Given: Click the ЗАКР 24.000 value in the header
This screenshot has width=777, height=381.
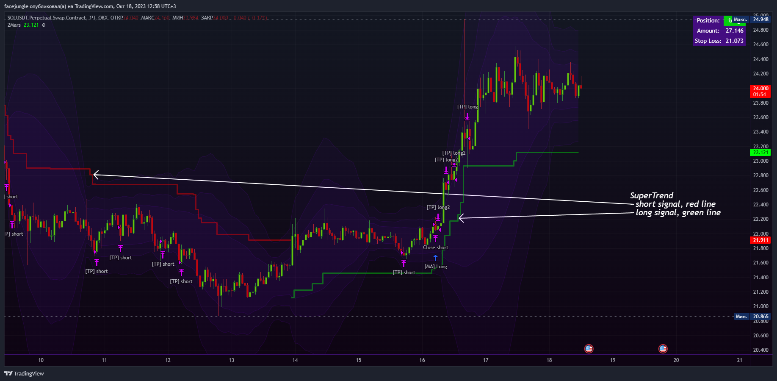Looking at the screenshot, I should tap(214, 18).
